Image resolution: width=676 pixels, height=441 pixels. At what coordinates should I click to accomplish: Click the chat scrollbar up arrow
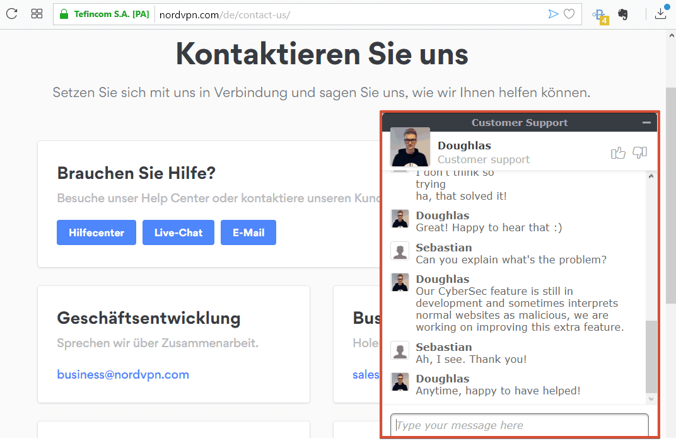point(651,176)
